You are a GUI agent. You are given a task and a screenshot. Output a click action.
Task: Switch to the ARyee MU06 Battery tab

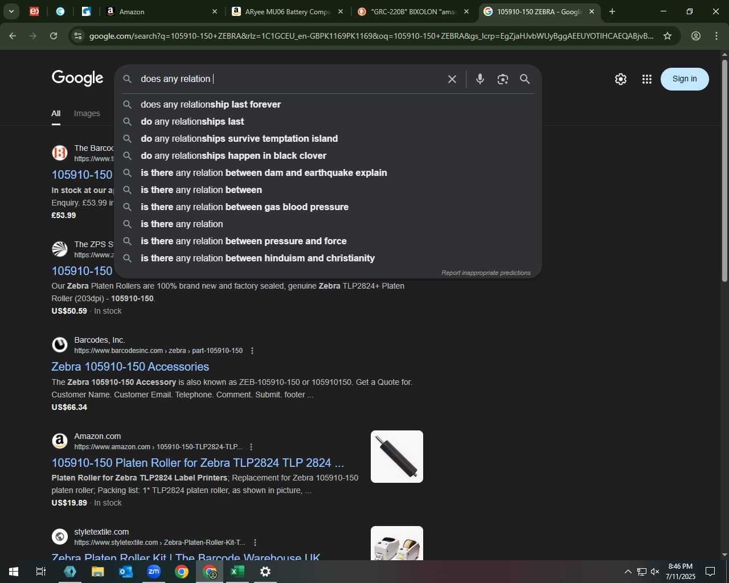(x=287, y=11)
